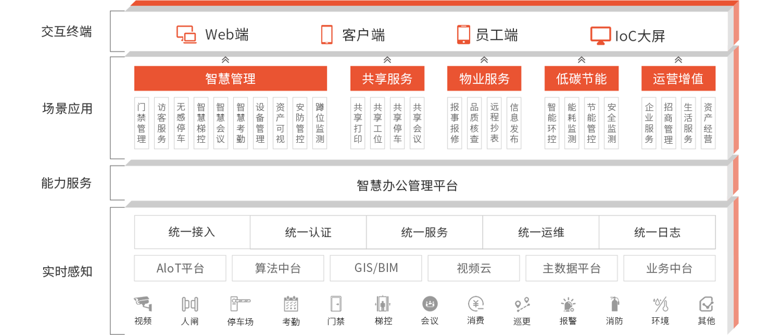
Task: Click the 客户端 phone icon
Action: pos(327,34)
